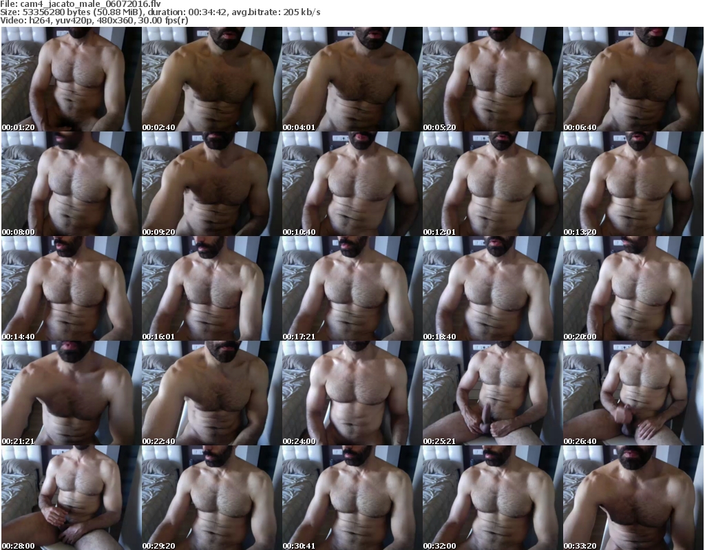This screenshot has width=705, height=550.
Task: Select the frame labeled 00:02:40
Action: pyautogui.click(x=211, y=79)
